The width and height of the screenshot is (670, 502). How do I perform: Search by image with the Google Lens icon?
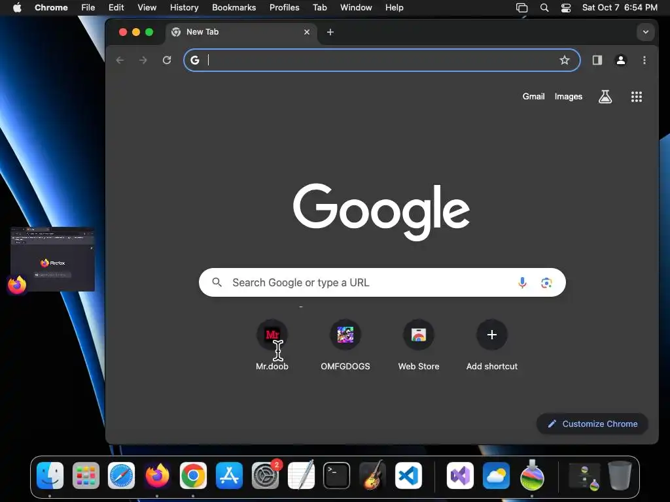coord(546,282)
